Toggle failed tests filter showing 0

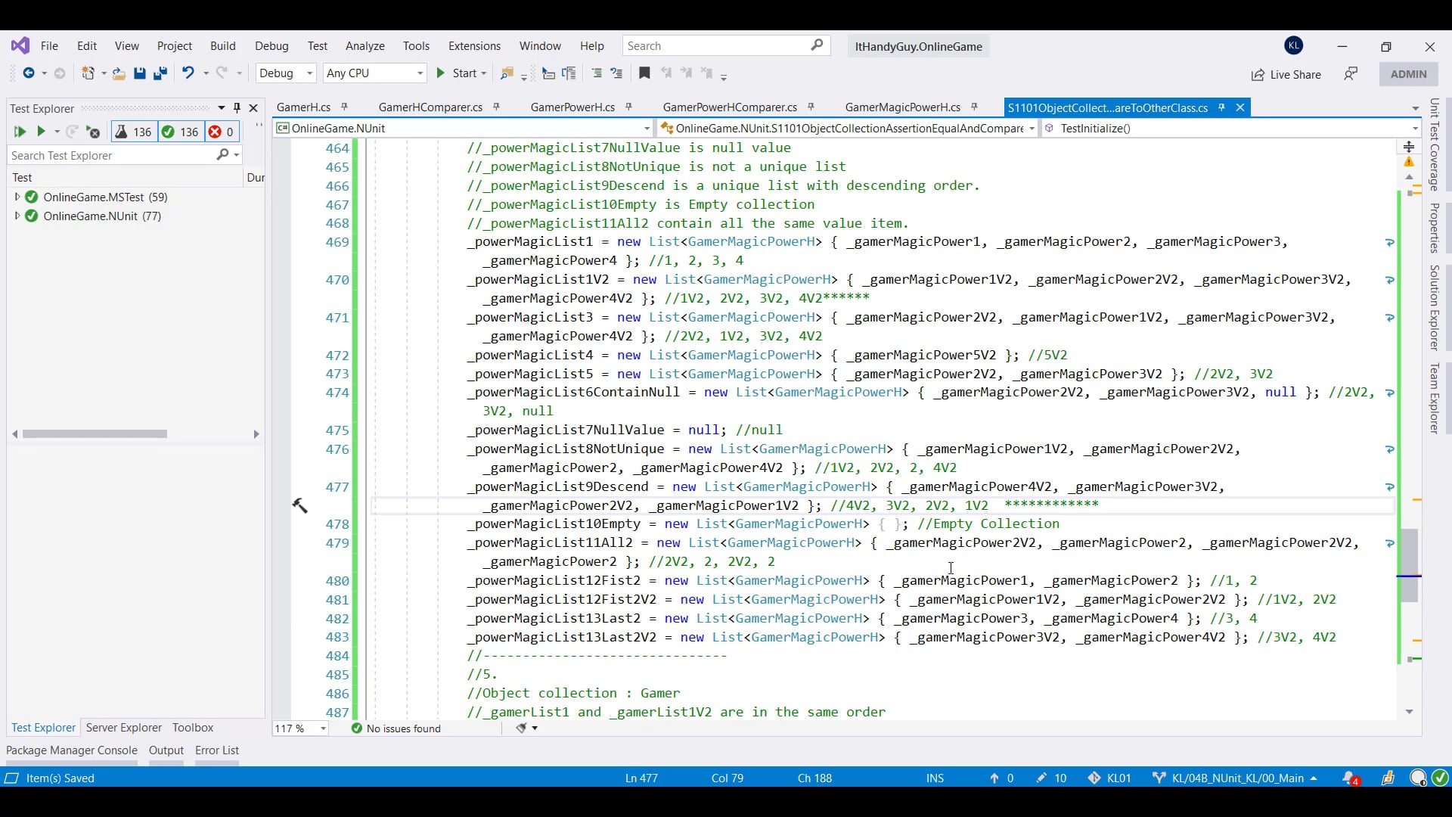coord(222,132)
